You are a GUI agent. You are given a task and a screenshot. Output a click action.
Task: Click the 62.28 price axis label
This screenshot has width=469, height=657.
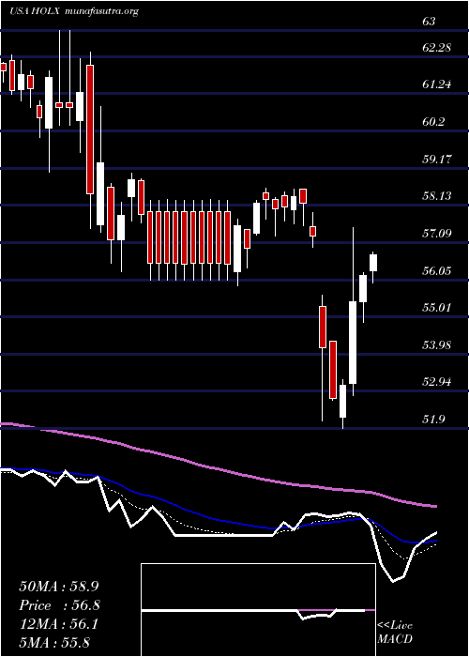point(437,48)
